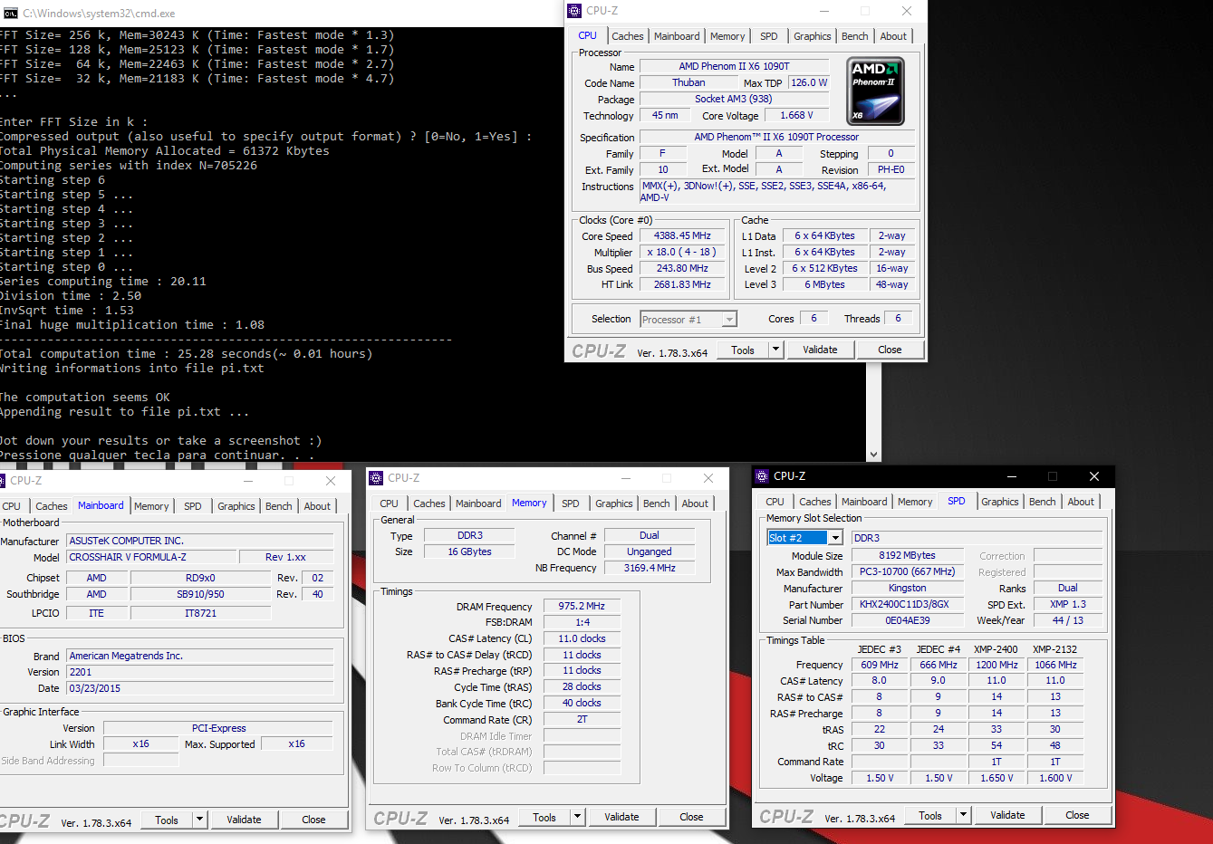This screenshot has height=844, width=1213.
Task: Click XMP-2400 frequency 1200 MHz cell
Action: click(996, 665)
